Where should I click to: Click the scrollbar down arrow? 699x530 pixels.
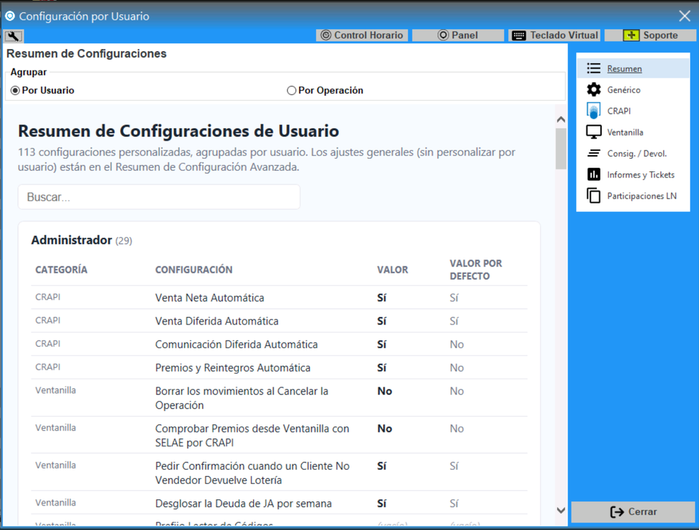click(561, 510)
